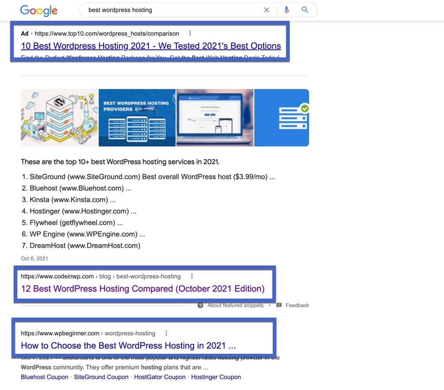Click the Bluehost Coupon link
The image size is (444, 390).
[44, 377]
